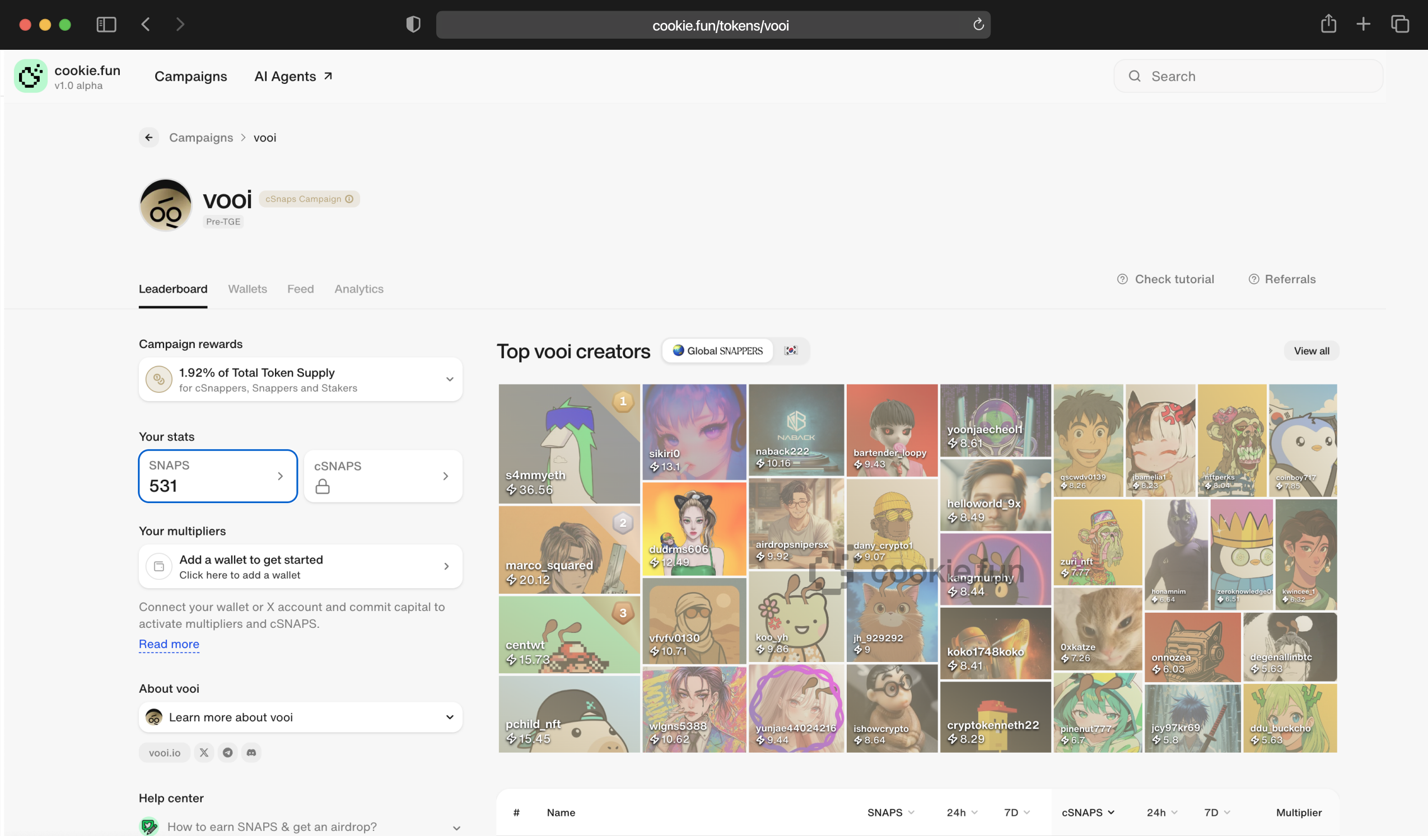Image resolution: width=1428 pixels, height=836 pixels.
Task: Open vooi's Telegram link icon
Action: [228, 753]
